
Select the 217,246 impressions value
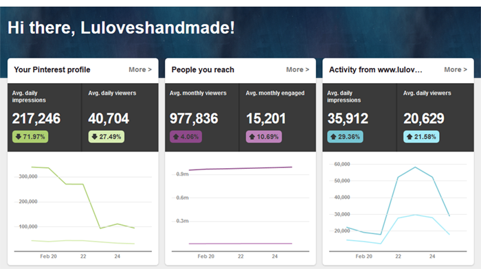pyautogui.click(x=36, y=119)
